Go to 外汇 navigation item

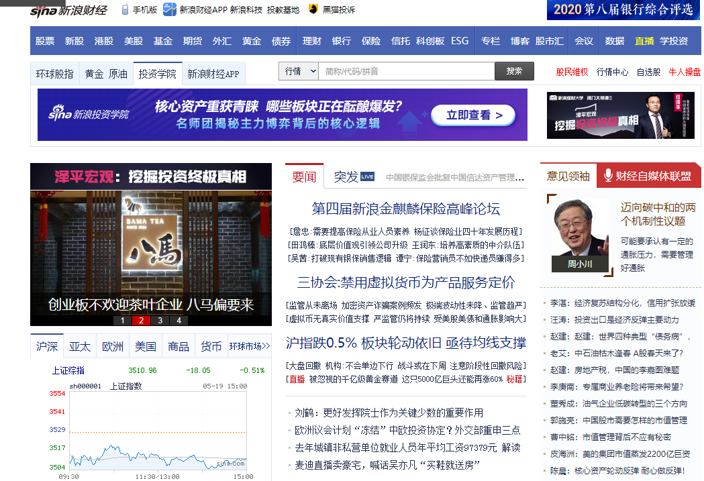(222, 41)
